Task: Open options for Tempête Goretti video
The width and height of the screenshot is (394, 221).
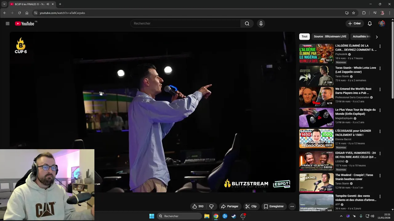Action: (x=380, y=196)
